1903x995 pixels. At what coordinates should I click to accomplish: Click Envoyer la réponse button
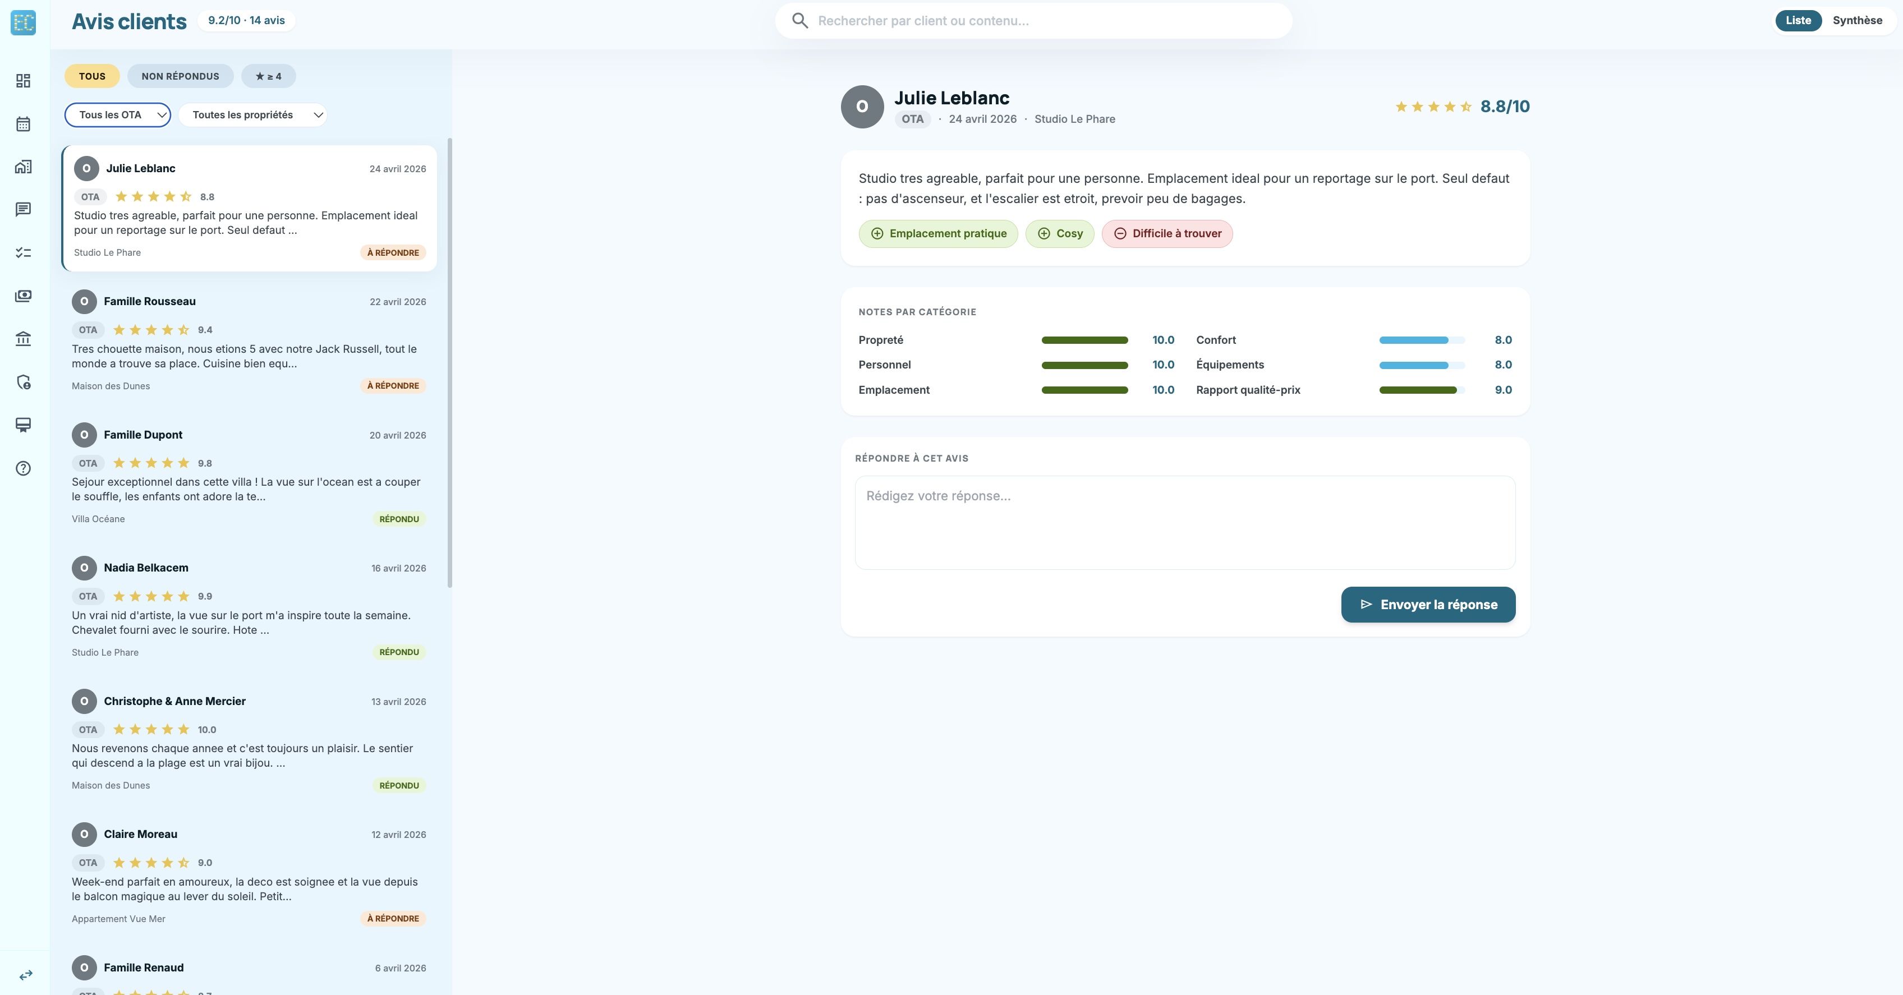click(1428, 605)
